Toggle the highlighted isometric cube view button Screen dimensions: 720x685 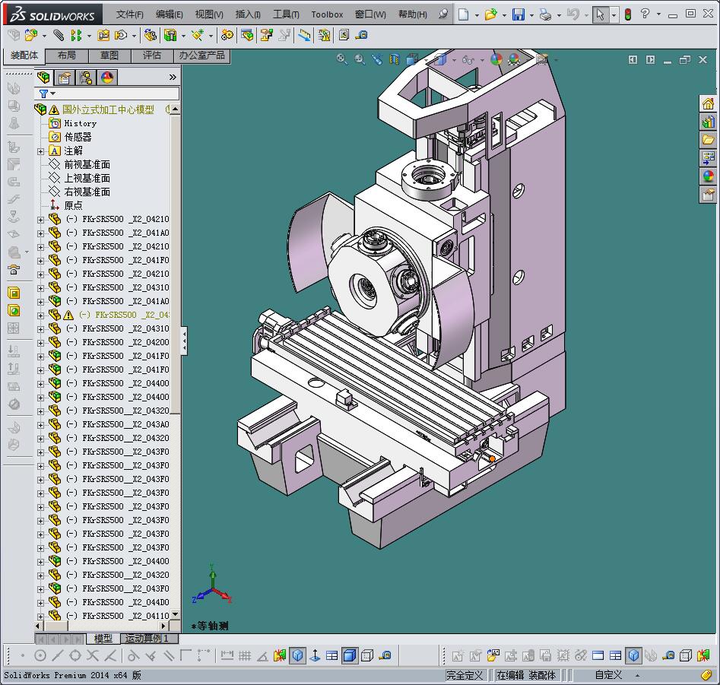coord(298,655)
